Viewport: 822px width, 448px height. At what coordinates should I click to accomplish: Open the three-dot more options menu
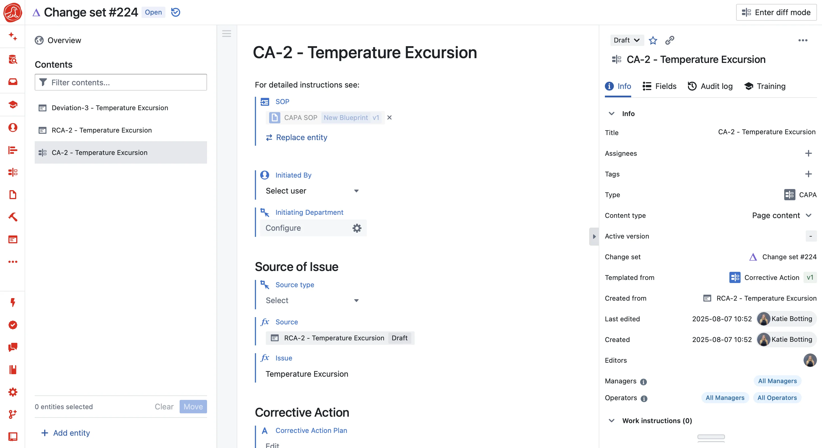[x=802, y=41]
